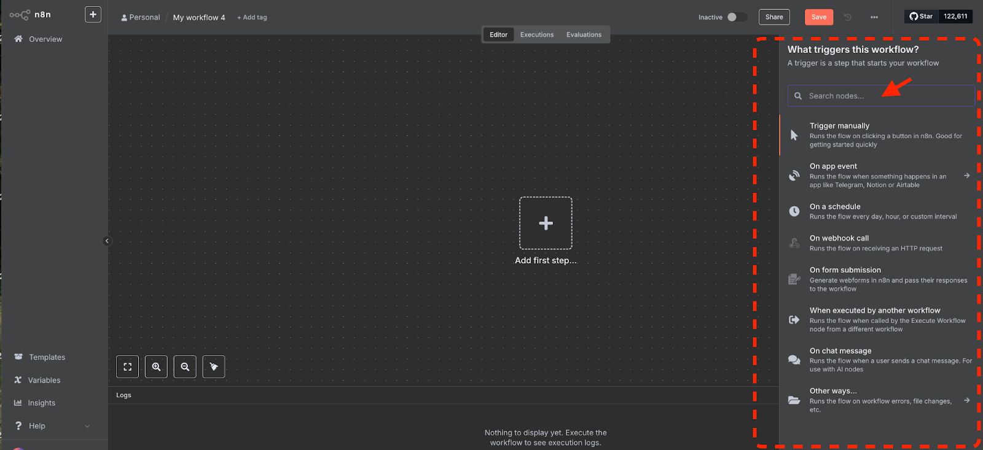Click the execute-by-workflow arrow icon
The width and height of the screenshot is (983, 450).
click(794, 320)
